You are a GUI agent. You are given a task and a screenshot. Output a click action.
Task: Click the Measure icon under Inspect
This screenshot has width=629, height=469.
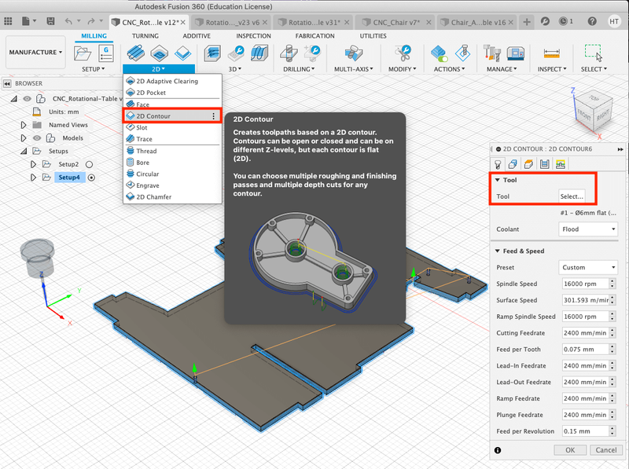[x=550, y=53]
